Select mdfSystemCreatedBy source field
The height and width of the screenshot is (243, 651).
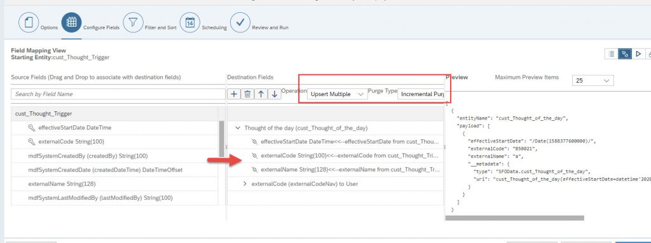pos(114,156)
